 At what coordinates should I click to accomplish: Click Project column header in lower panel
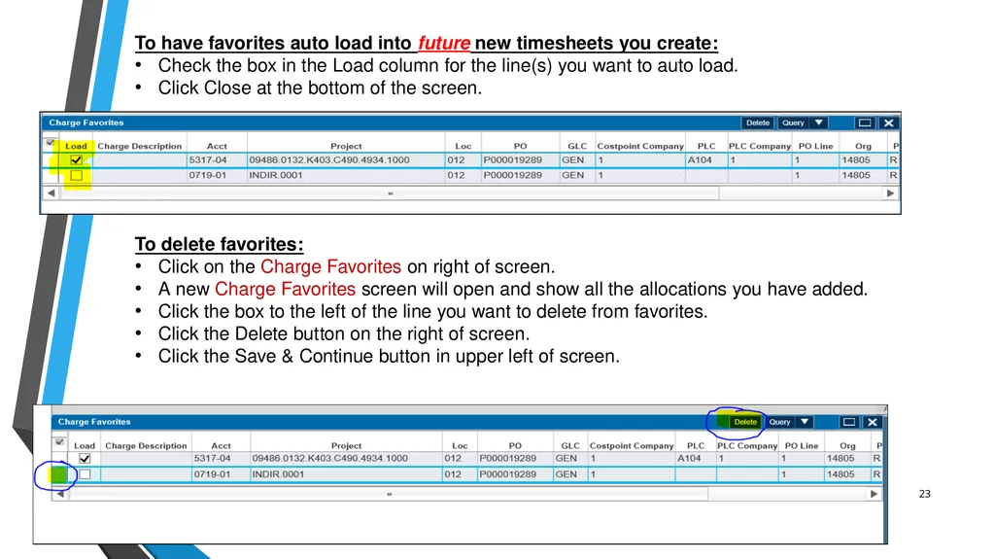tap(346, 446)
